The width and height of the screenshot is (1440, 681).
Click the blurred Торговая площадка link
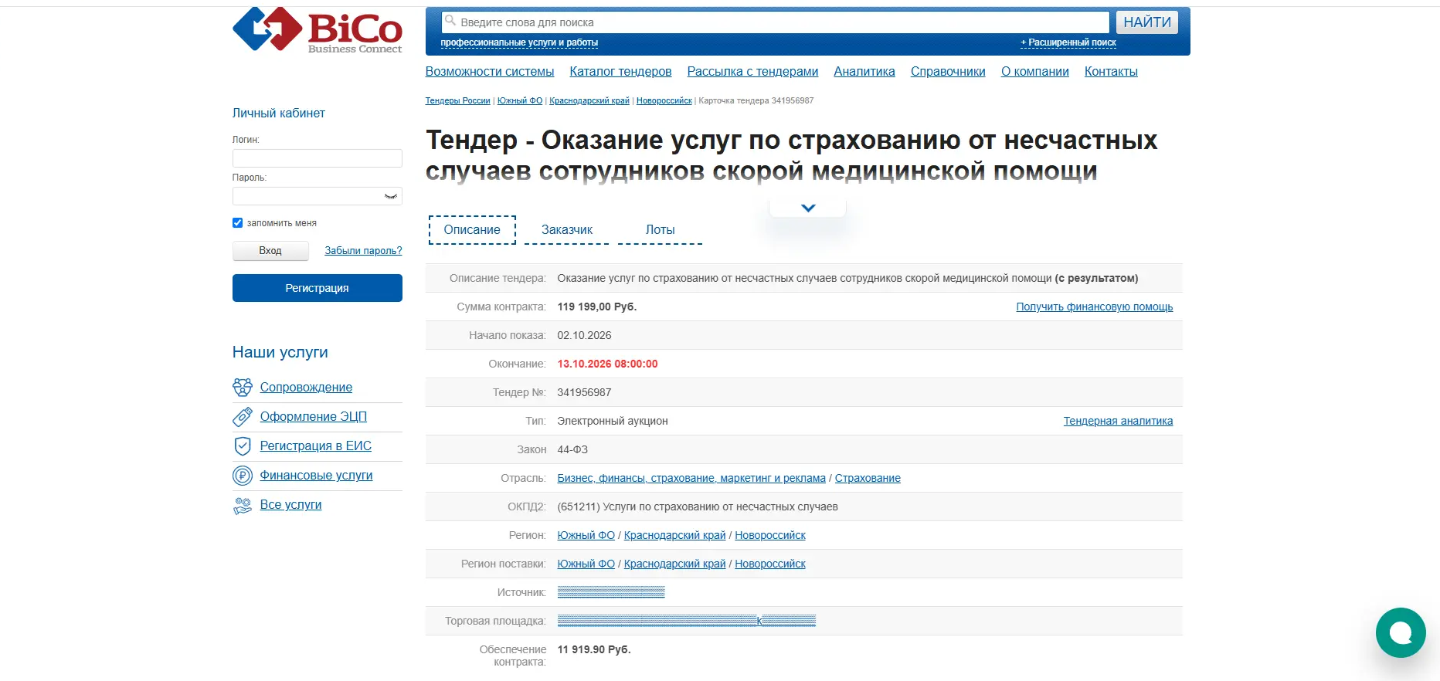(x=687, y=621)
